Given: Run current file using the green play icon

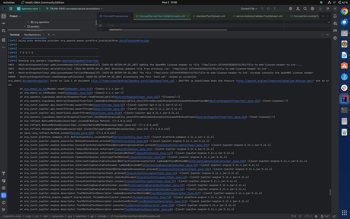Looking at the screenshot, I should 262,9.
